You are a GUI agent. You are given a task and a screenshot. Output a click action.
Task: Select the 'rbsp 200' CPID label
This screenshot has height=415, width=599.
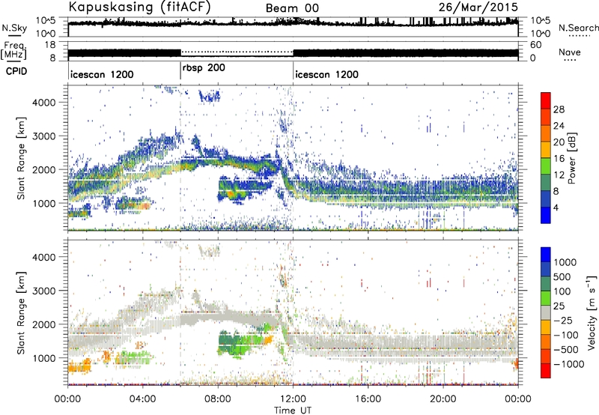coord(204,68)
